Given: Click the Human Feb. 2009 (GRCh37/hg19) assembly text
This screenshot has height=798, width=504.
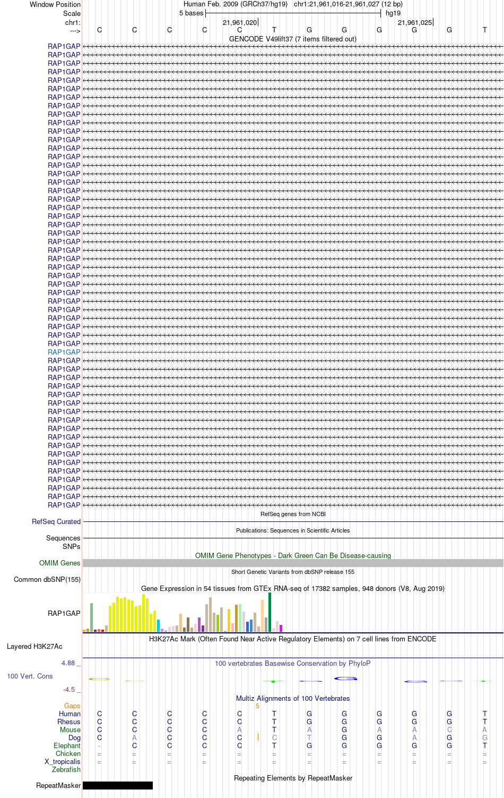Looking at the screenshot, I should [236, 4].
